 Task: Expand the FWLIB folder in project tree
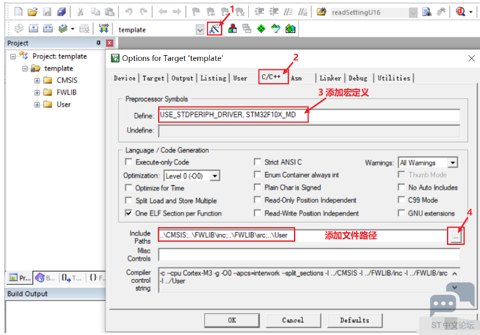coord(37,93)
